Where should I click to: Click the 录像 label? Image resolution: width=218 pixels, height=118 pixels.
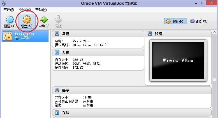(x=59, y=105)
